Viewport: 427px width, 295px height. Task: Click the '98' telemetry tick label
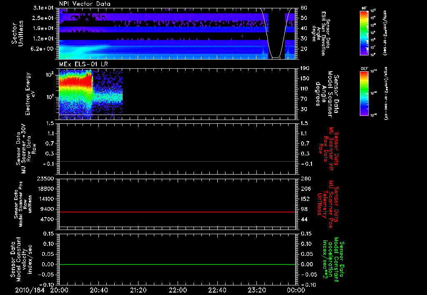click(x=304, y=209)
